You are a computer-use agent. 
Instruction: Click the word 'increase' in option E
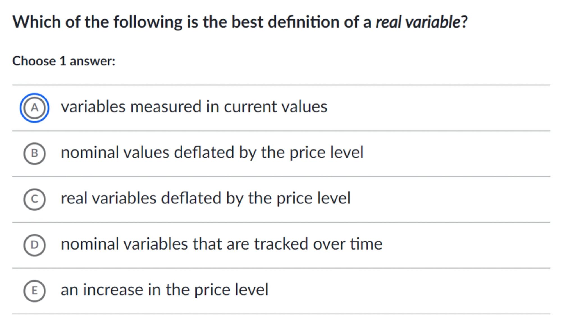coord(113,290)
